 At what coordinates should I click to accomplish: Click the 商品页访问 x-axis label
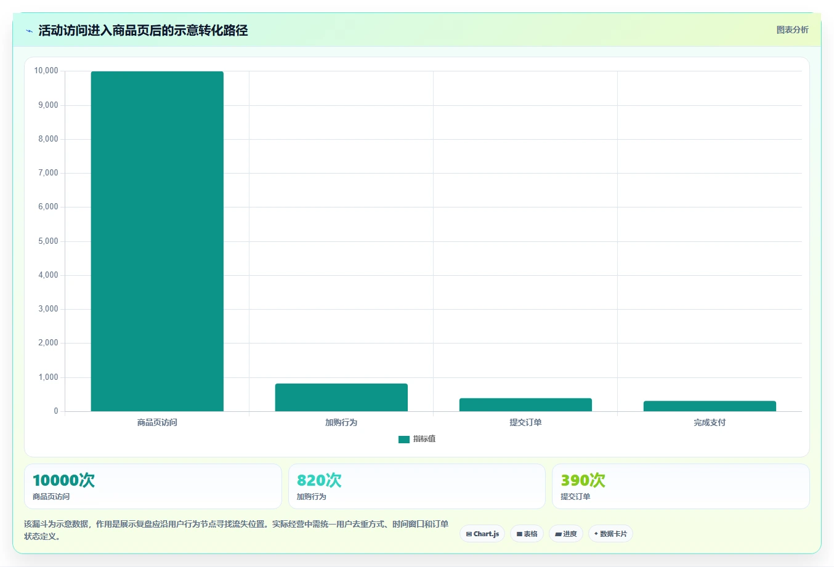coord(157,422)
